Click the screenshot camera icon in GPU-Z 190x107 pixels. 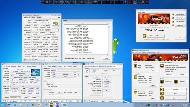point(59,18)
